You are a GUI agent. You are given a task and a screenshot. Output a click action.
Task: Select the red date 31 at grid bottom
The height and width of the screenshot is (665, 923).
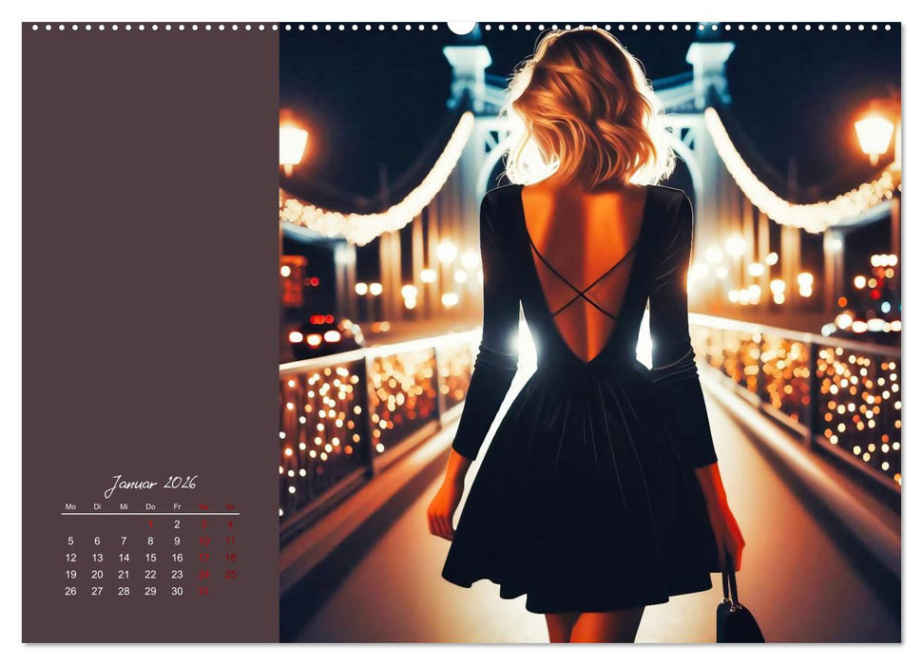203,590
